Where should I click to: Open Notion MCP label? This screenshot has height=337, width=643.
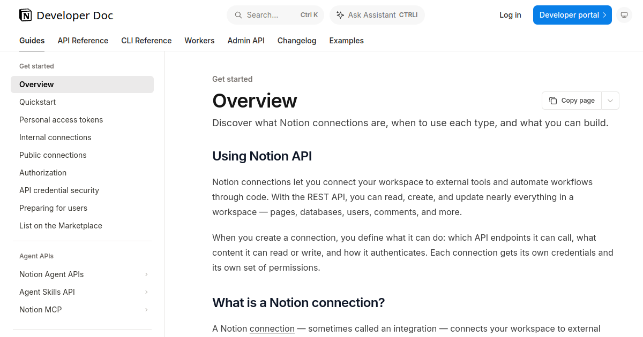click(x=40, y=310)
